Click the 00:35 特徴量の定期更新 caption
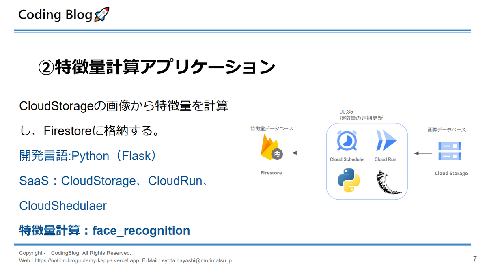This screenshot has width=487, height=273. click(361, 115)
